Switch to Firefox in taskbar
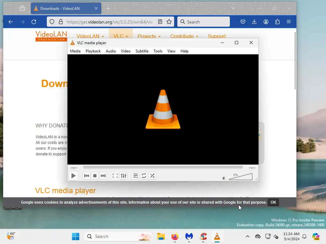This screenshot has width=326, height=244. (175, 236)
